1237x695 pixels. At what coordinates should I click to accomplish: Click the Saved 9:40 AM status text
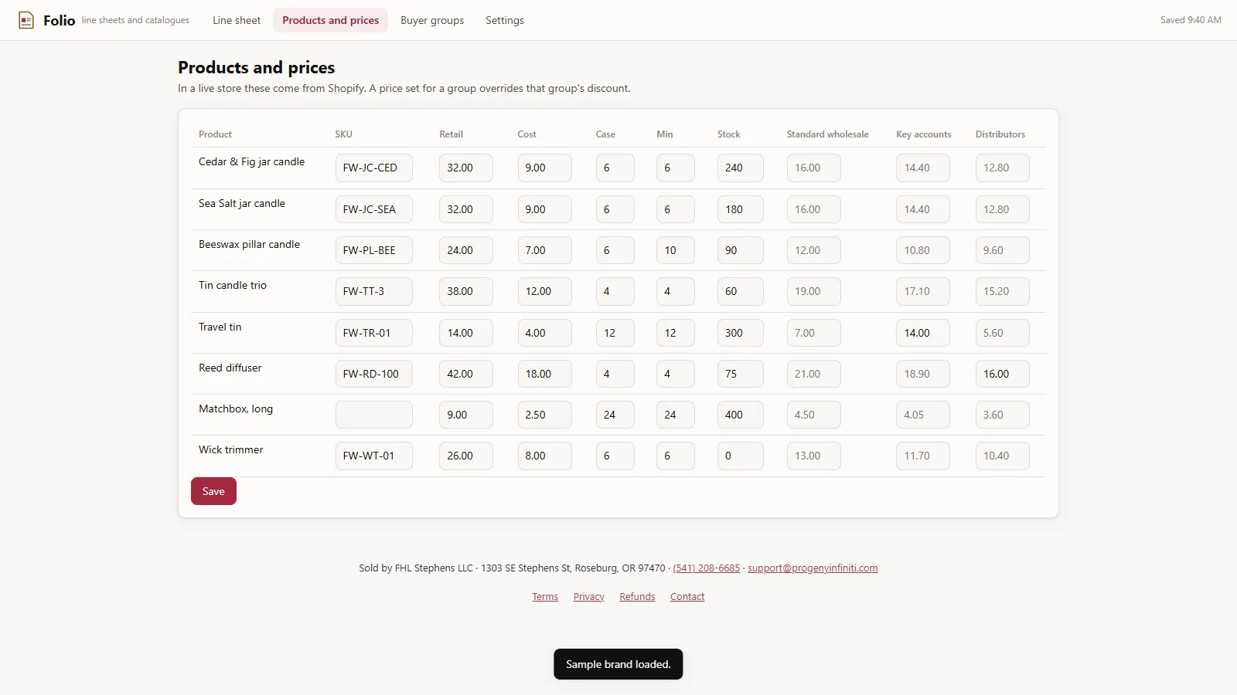[x=1191, y=20]
